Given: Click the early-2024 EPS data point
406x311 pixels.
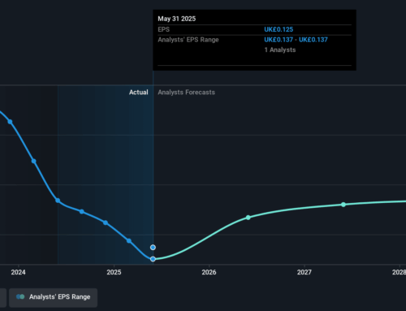Looking at the screenshot, I should click(34, 161).
